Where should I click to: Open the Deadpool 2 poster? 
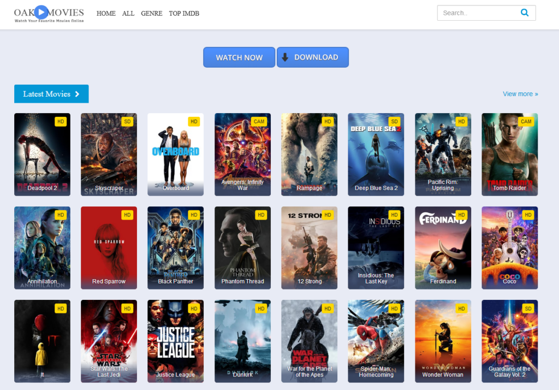tap(42, 155)
